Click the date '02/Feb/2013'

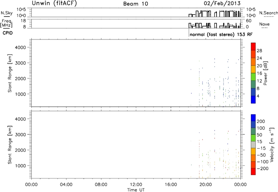pos(222,3)
